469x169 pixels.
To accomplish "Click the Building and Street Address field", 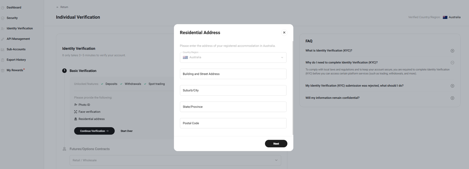I will point(233,74).
